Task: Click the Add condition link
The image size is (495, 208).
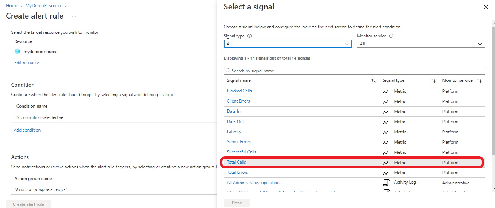Action: 27,130
